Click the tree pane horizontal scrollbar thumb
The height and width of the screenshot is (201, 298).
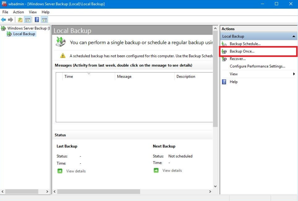click(22, 192)
